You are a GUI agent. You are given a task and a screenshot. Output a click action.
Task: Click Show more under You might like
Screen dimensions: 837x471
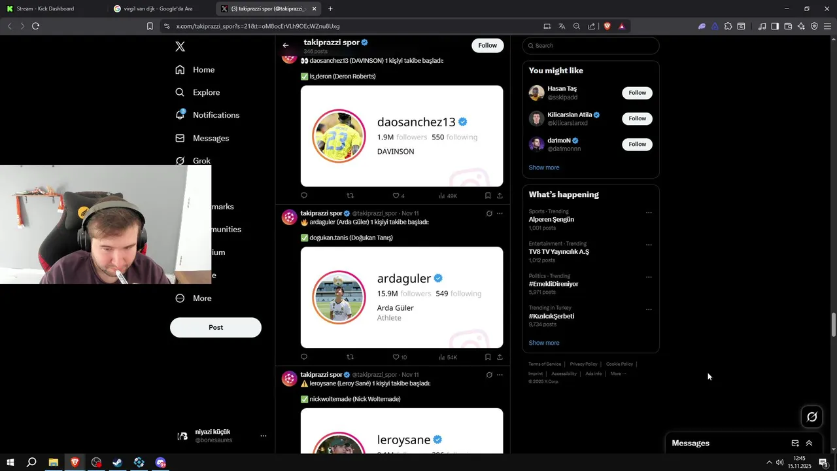point(544,167)
